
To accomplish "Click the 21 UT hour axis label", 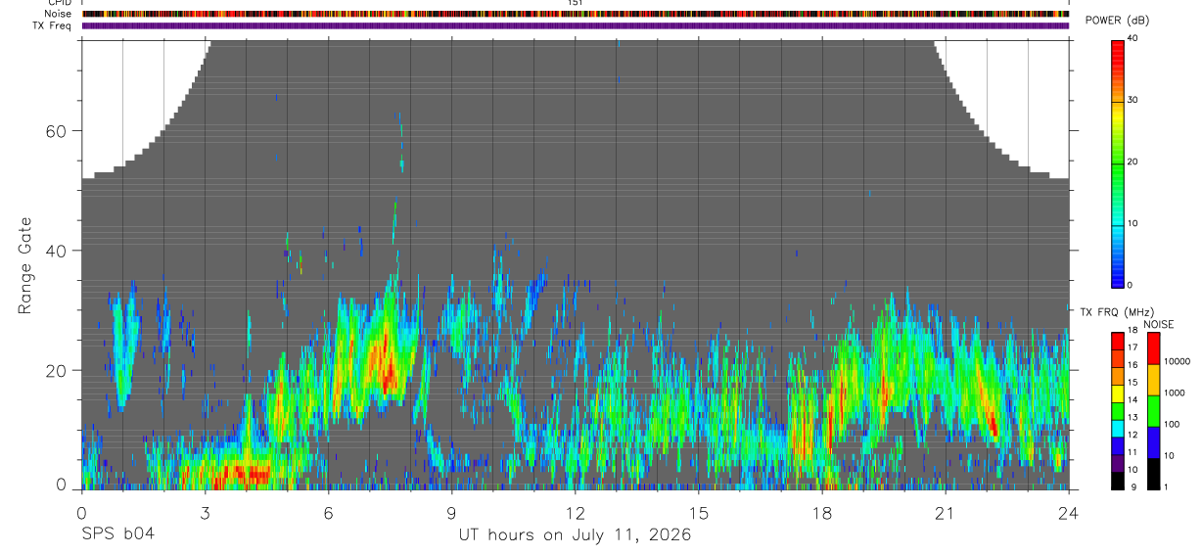I will (x=945, y=513).
